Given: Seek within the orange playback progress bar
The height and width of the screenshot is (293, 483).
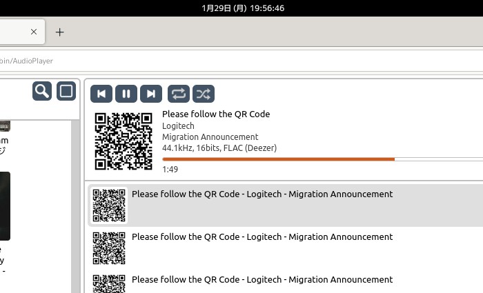Looking at the screenshot, I should coord(322,159).
